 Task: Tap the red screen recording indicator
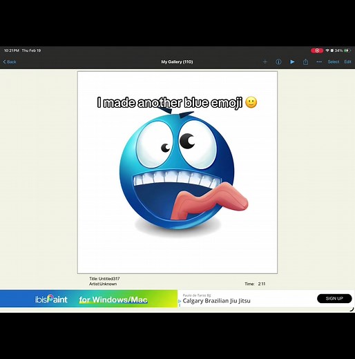point(317,50)
